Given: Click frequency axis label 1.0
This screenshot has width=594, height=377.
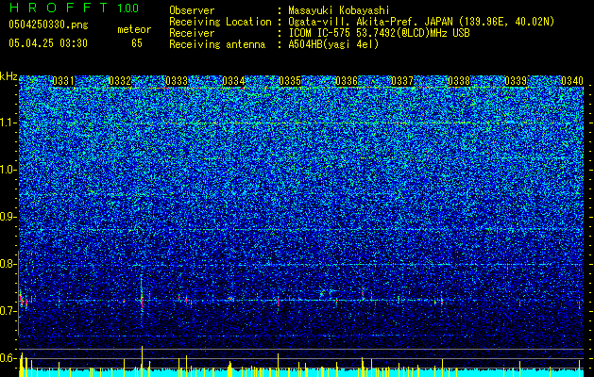Looking at the screenshot, I should click(8, 170).
